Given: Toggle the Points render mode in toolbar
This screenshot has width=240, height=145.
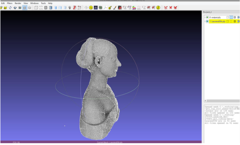Looking at the screenshot, I should point(41,7).
